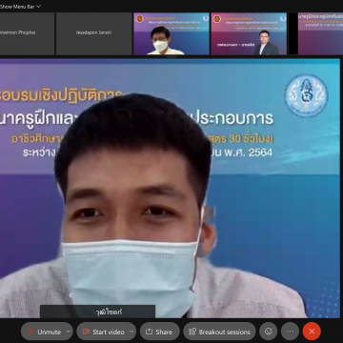Unmute the microphone
This screenshot has width=343, height=343.
(x=44, y=332)
